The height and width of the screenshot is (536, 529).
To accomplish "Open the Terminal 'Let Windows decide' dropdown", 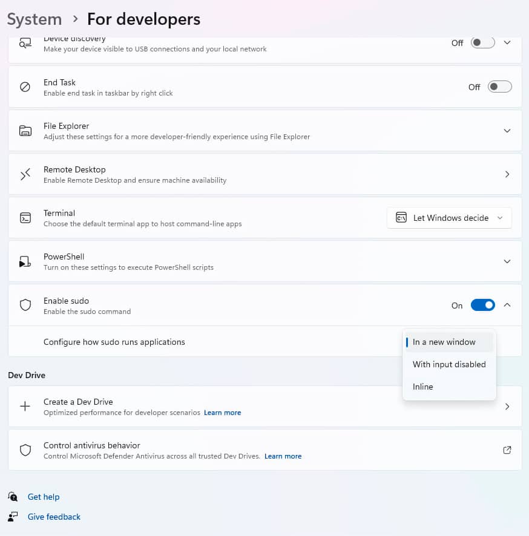I will coord(449,218).
